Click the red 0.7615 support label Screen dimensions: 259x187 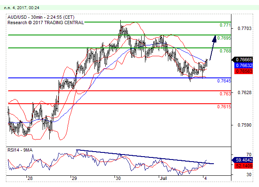pyautogui.click(x=224, y=107)
